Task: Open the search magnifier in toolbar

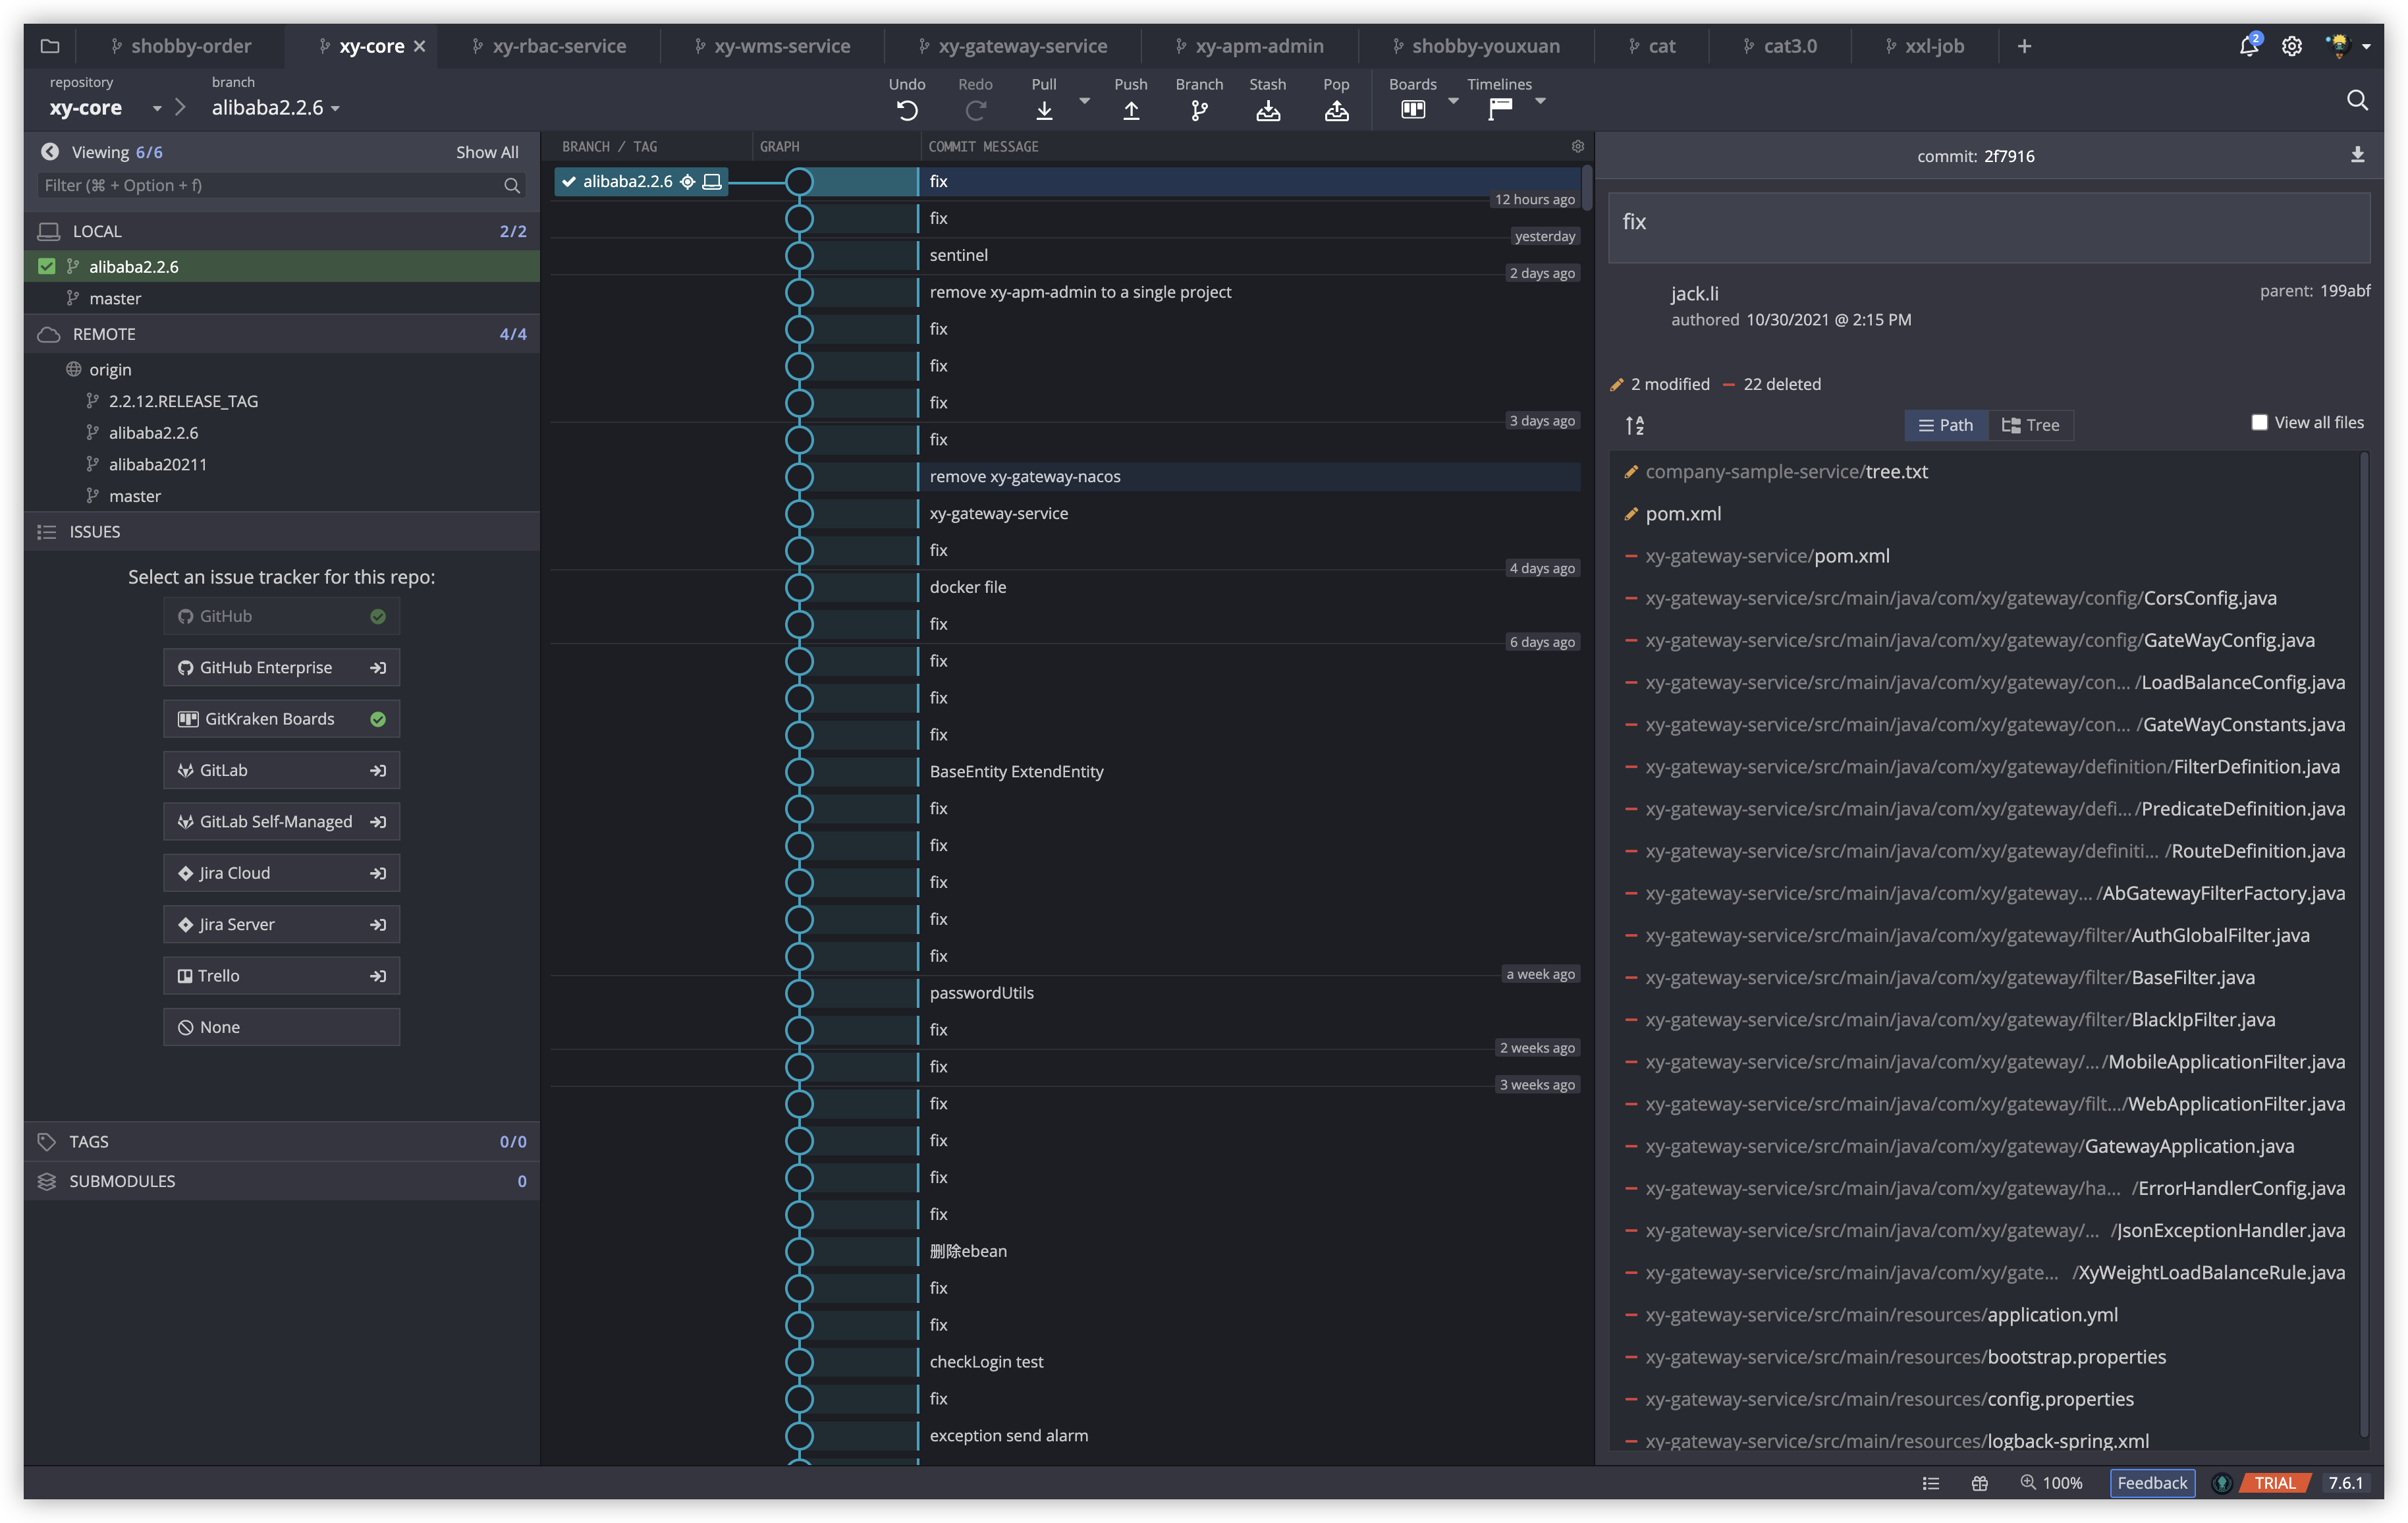Action: (2357, 100)
